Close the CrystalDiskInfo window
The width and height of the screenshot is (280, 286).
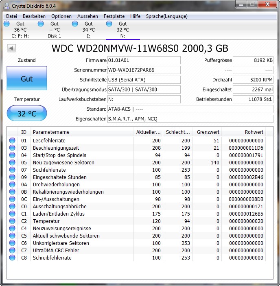pyautogui.click(x=267, y=4)
